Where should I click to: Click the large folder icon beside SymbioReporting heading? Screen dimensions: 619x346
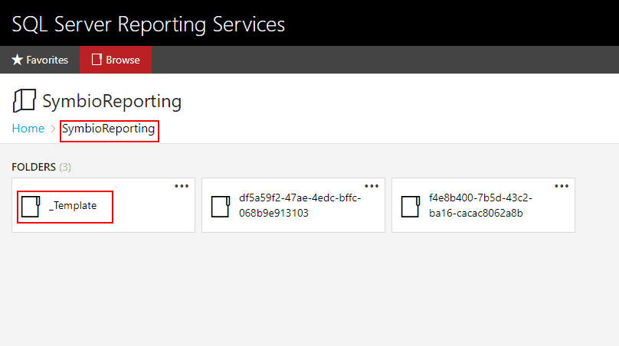[x=25, y=101]
